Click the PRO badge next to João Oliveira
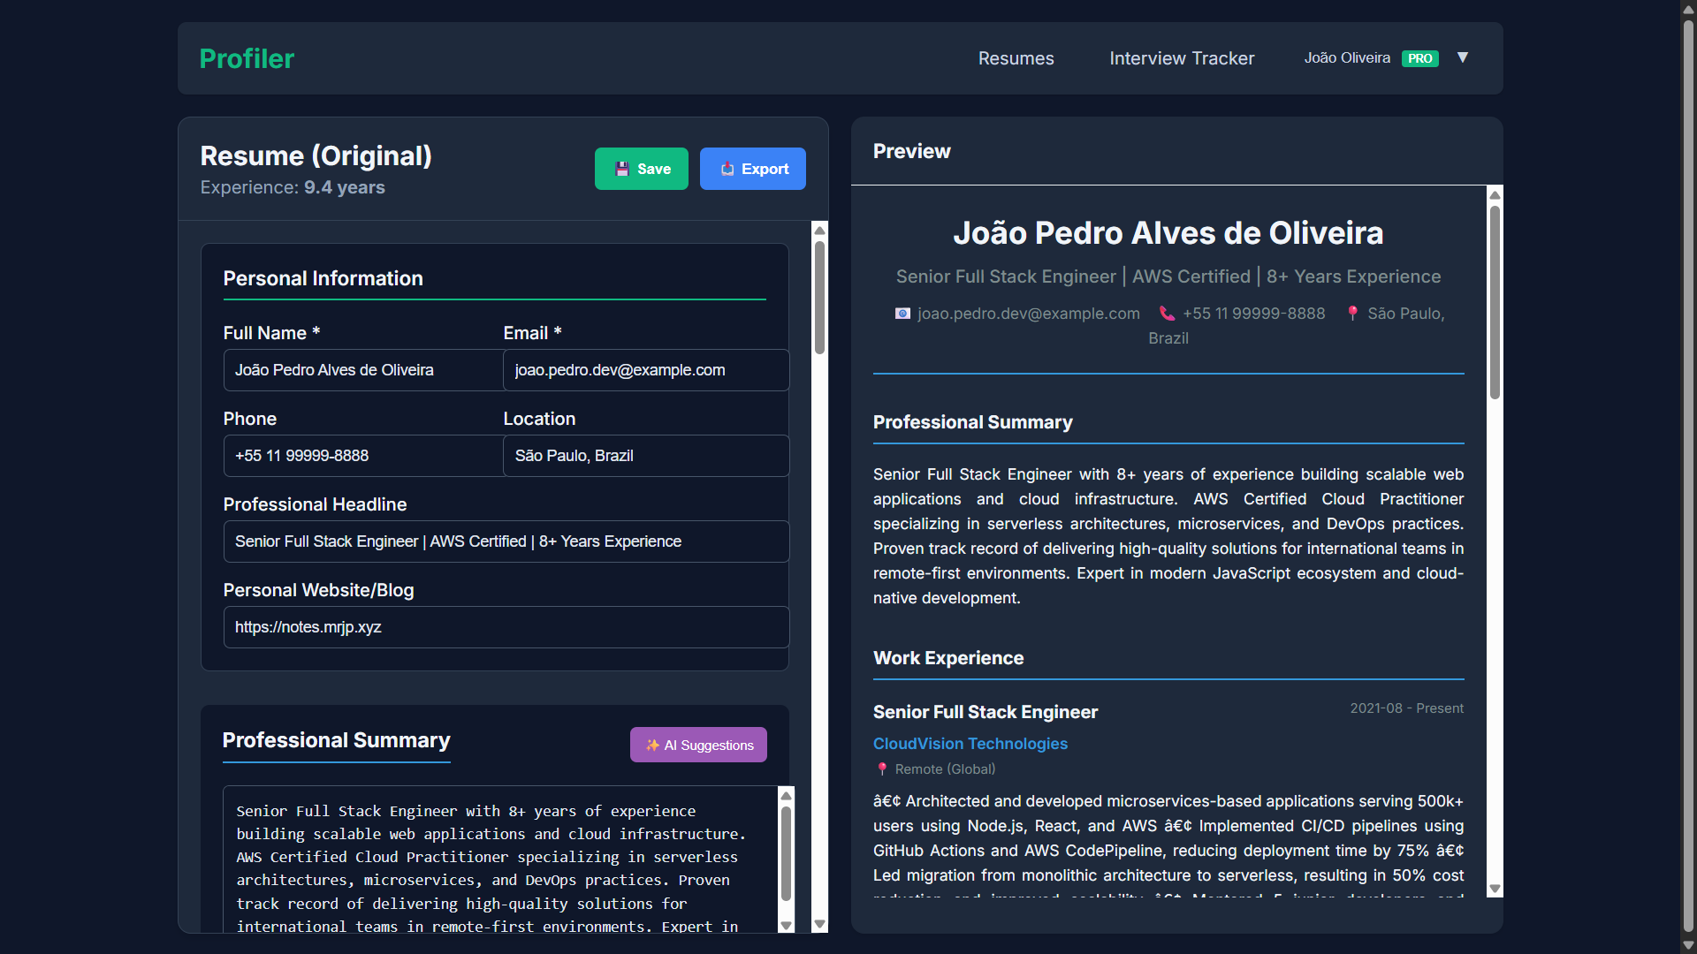Image resolution: width=1697 pixels, height=954 pixels. click(x=1419, y=58)
